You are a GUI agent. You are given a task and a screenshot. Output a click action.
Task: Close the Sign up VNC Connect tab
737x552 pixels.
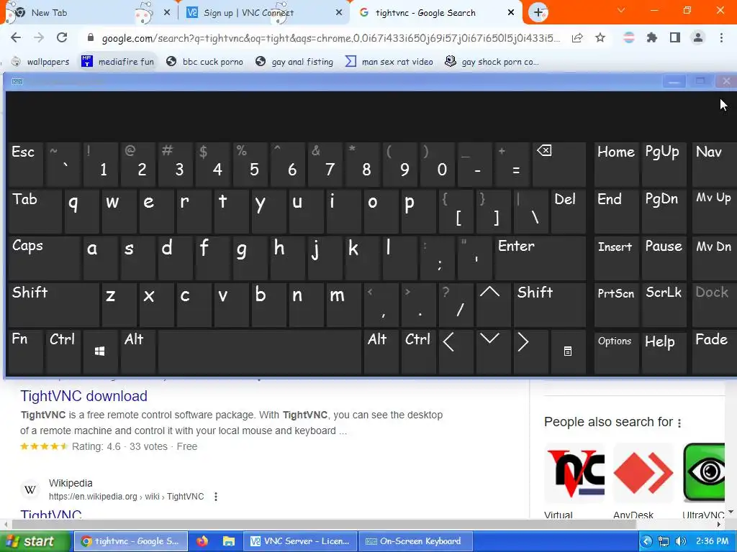[x=339, y=13]
